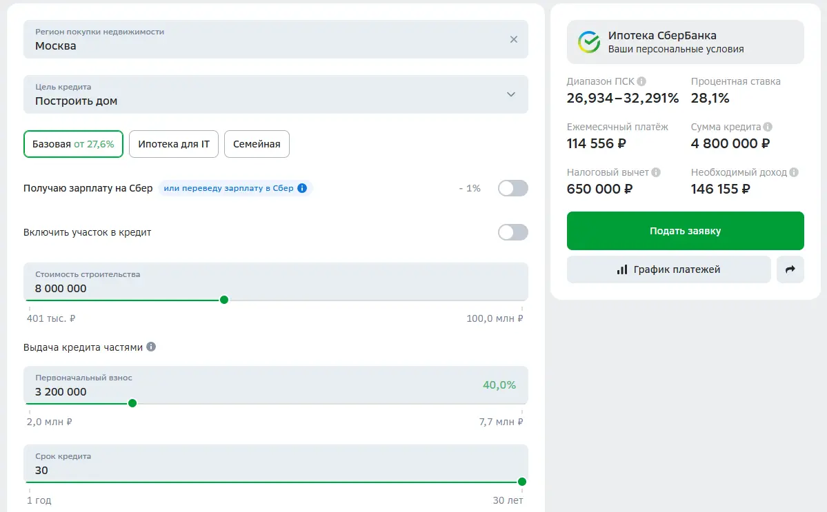Show info for Сумма кредита
Viewport: 827px width, 512px height.
click(x=768, y=126)
